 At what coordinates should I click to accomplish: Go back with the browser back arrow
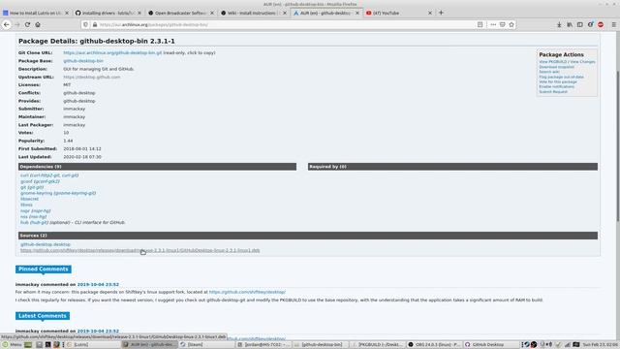(x=7, y=24)
